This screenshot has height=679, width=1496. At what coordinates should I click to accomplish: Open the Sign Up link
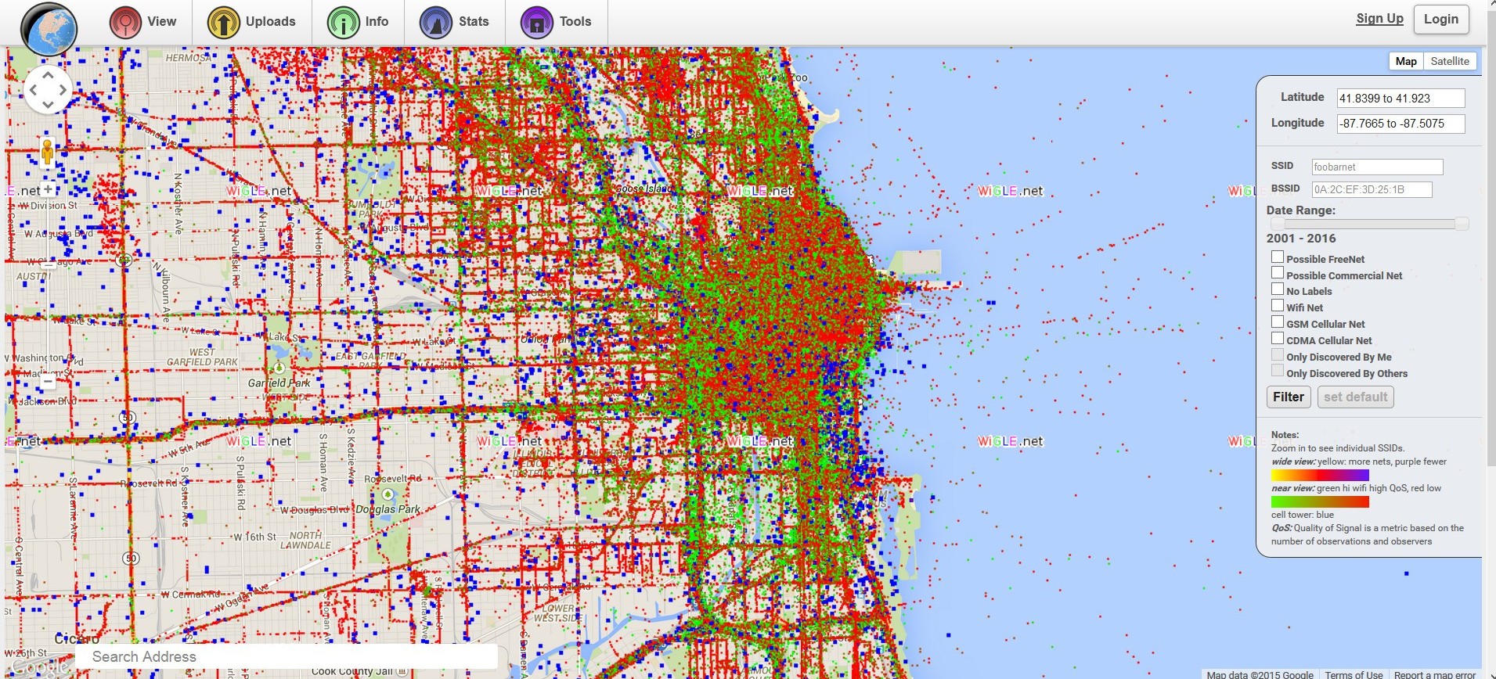(x=1379, y=19)
